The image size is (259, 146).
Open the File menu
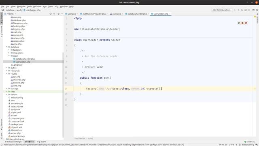(2, 6)
